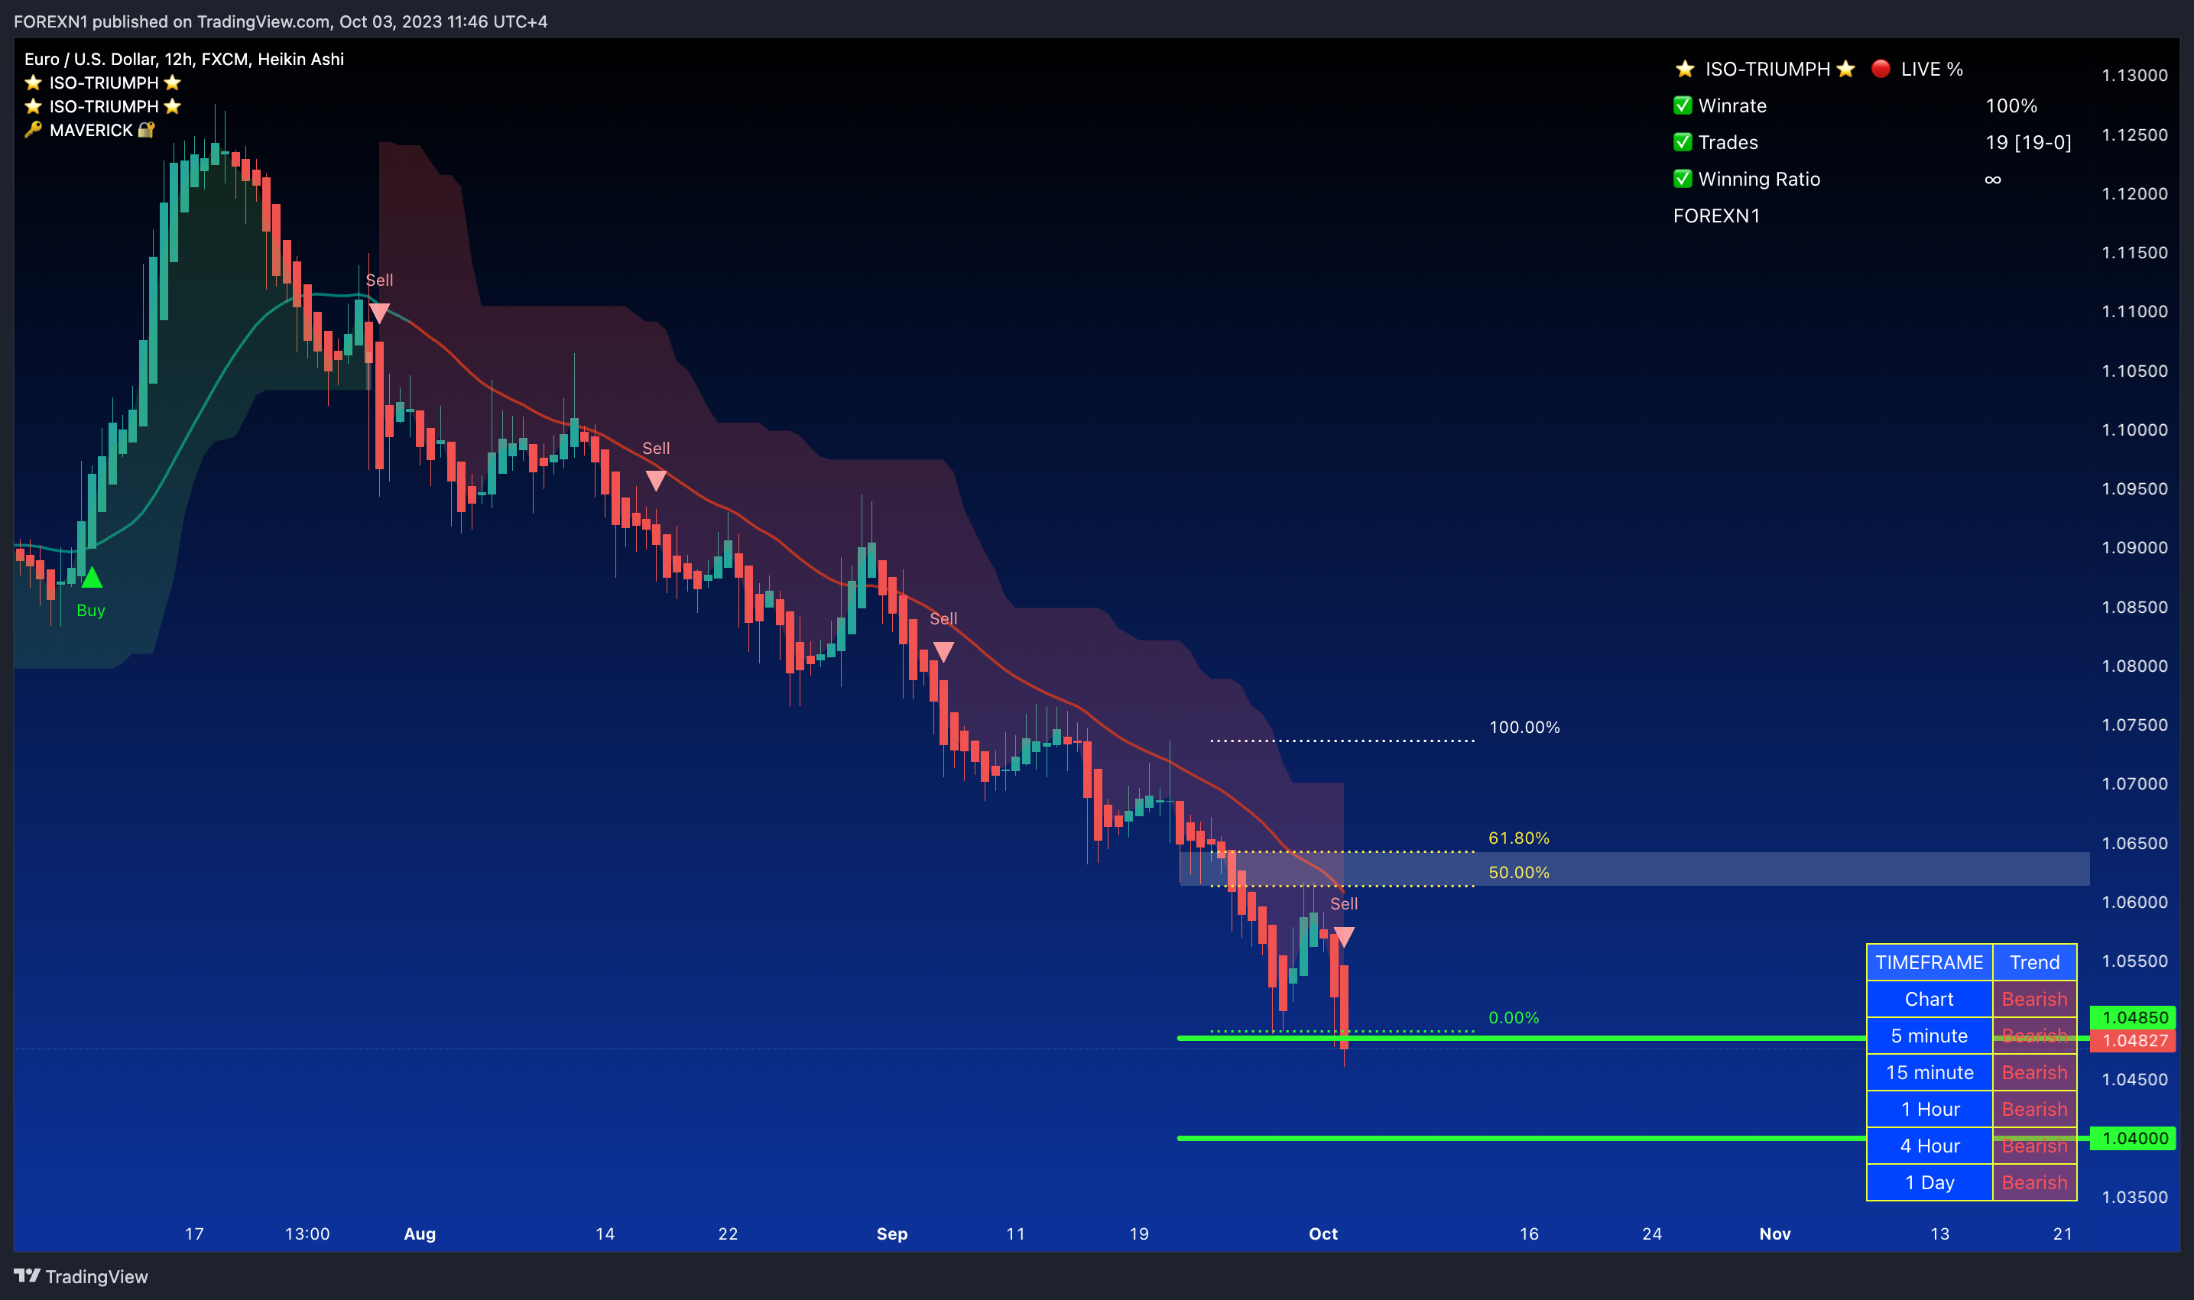The width and height of the screenshot is (2194, 1300).
Task: Click the first Sell triangle near Aug
Action: (x=379, y=312)
